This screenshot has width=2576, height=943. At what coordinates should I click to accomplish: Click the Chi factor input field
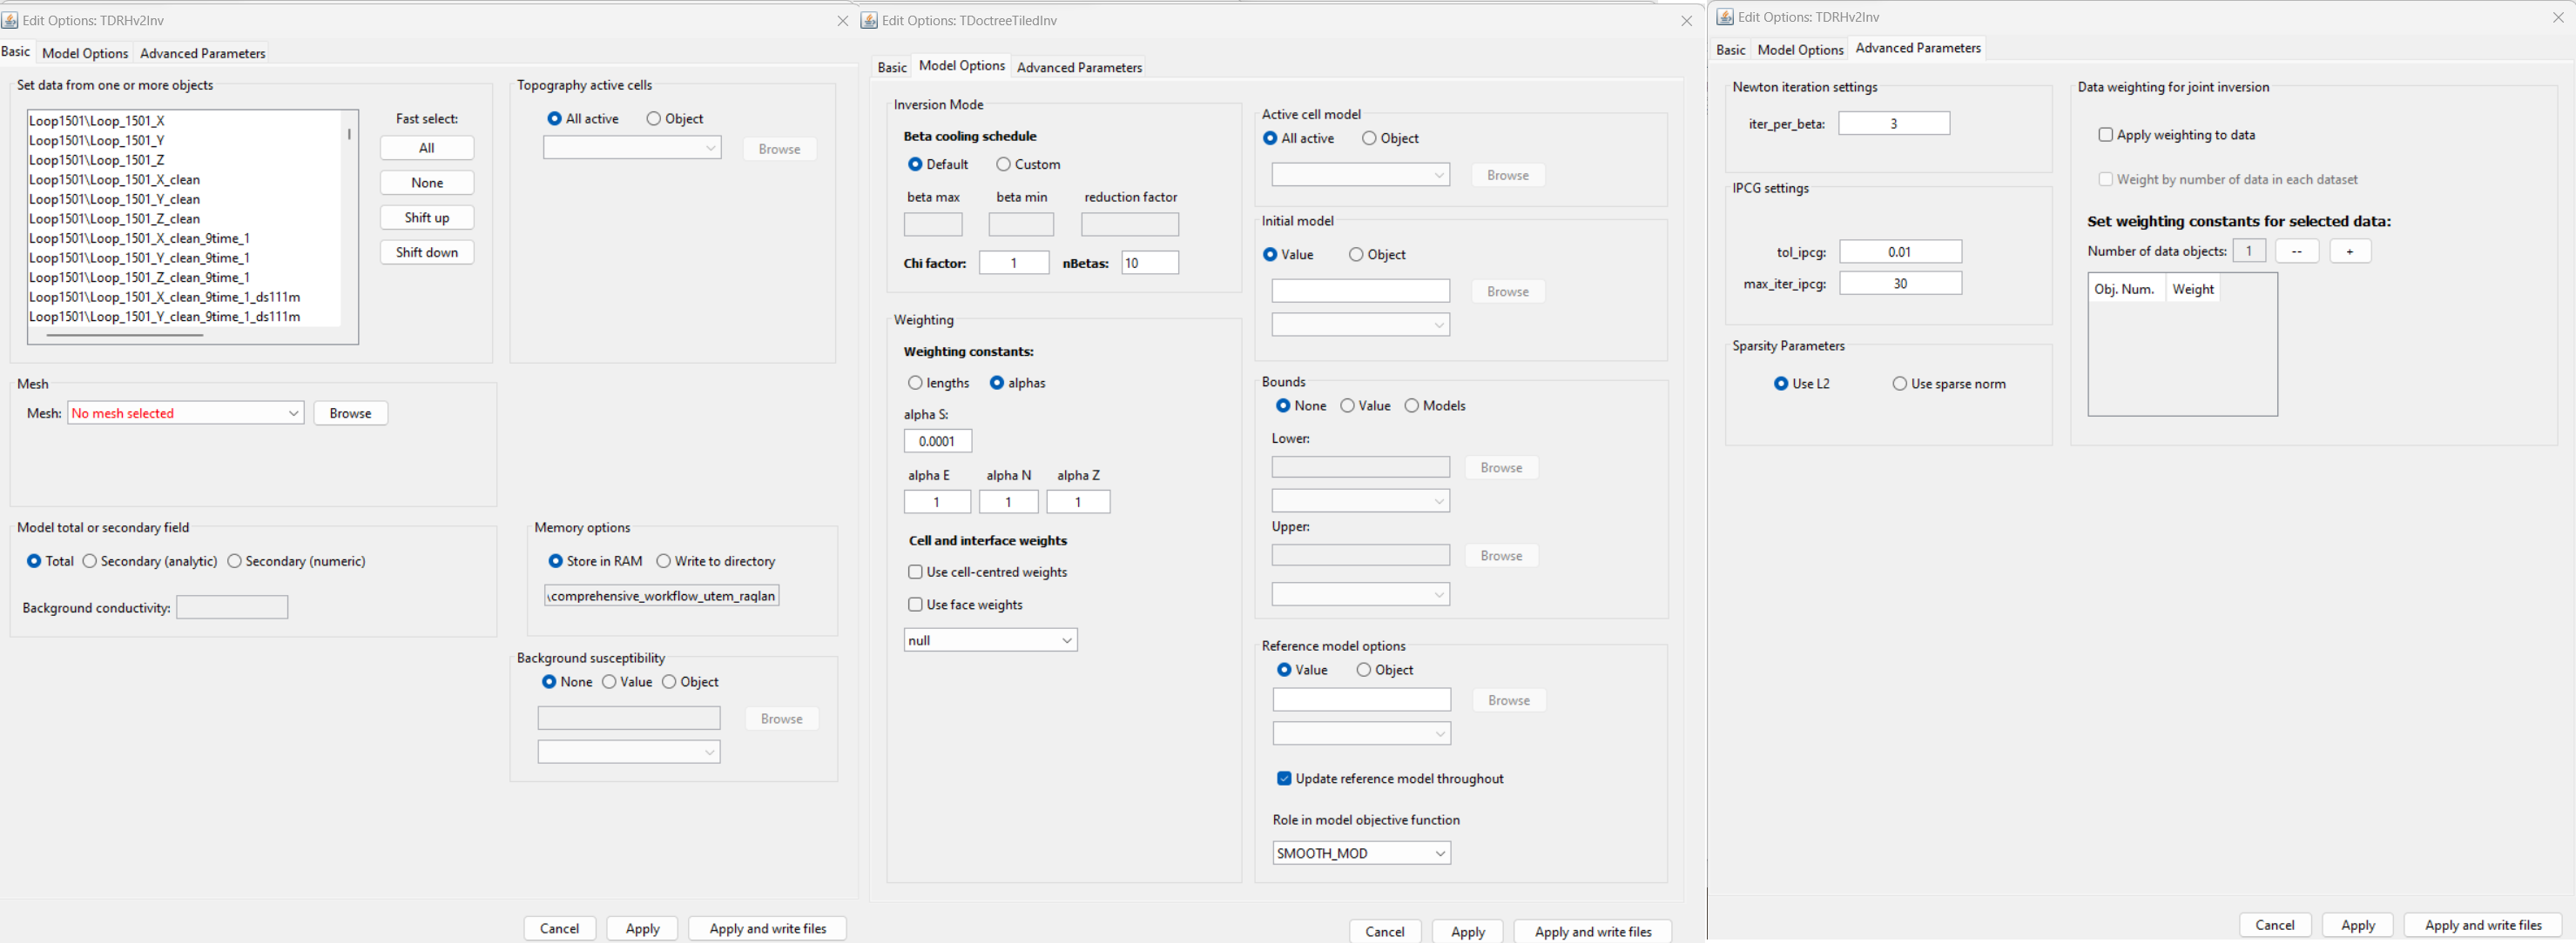pyautogui.click(x=1014, y=264)
